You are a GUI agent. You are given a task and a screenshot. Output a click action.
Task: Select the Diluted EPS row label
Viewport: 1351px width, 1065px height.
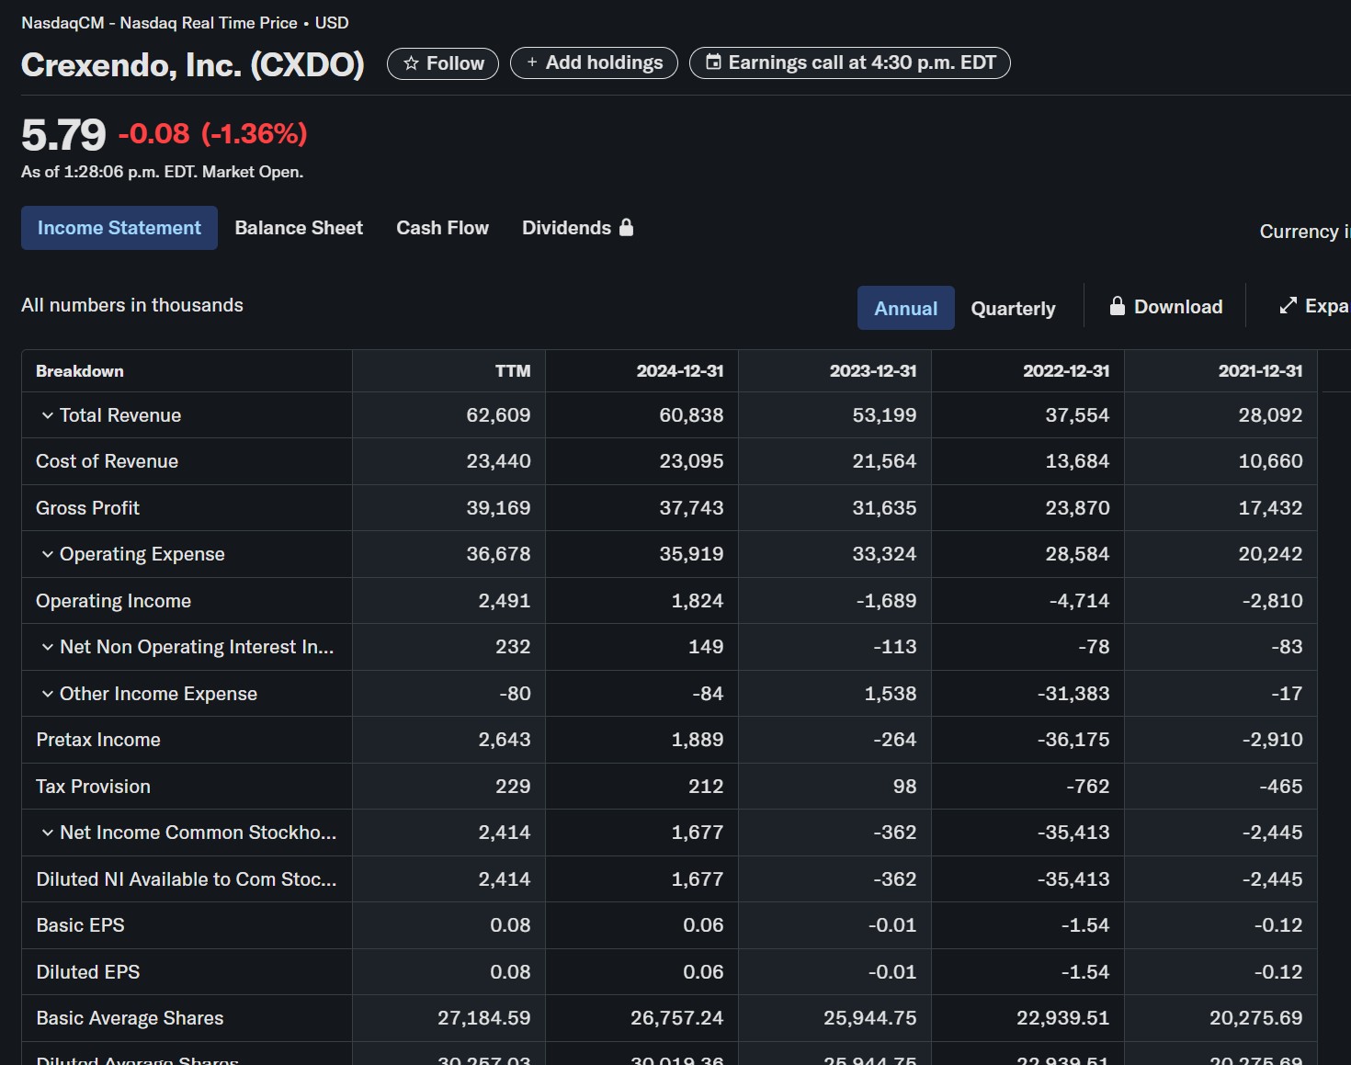coord(88,972)
